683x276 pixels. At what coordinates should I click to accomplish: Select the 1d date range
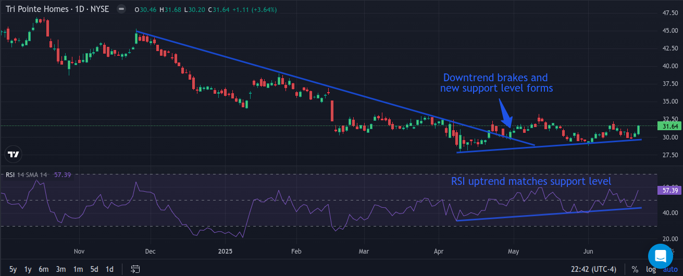[x=109, y=269]
